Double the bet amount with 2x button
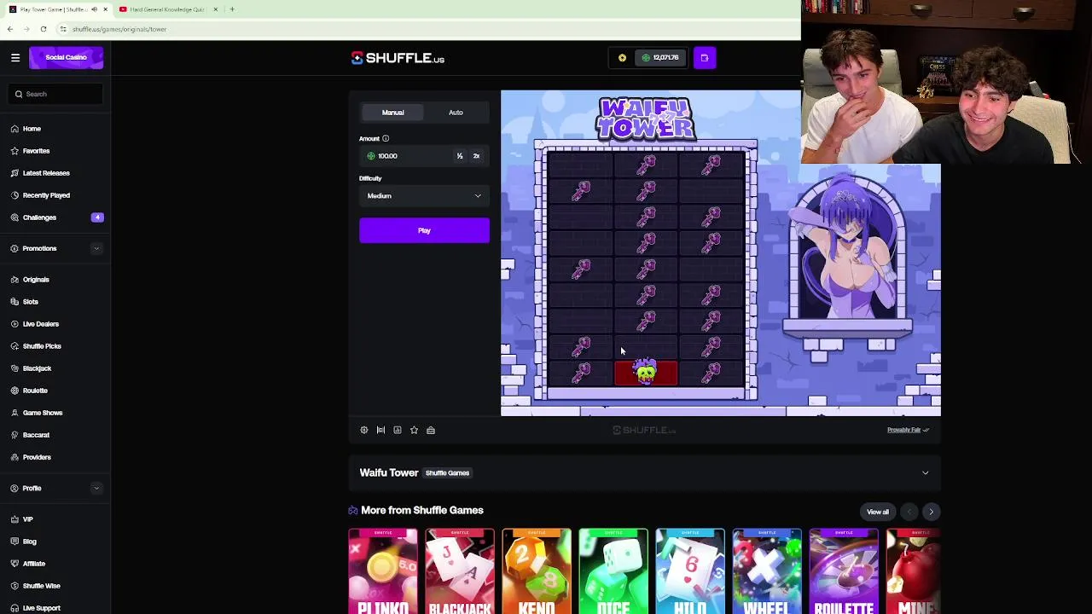 point(476,156)
